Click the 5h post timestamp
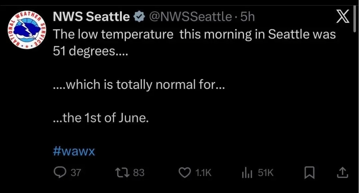The image size is (359, 193). pos(247,17)
